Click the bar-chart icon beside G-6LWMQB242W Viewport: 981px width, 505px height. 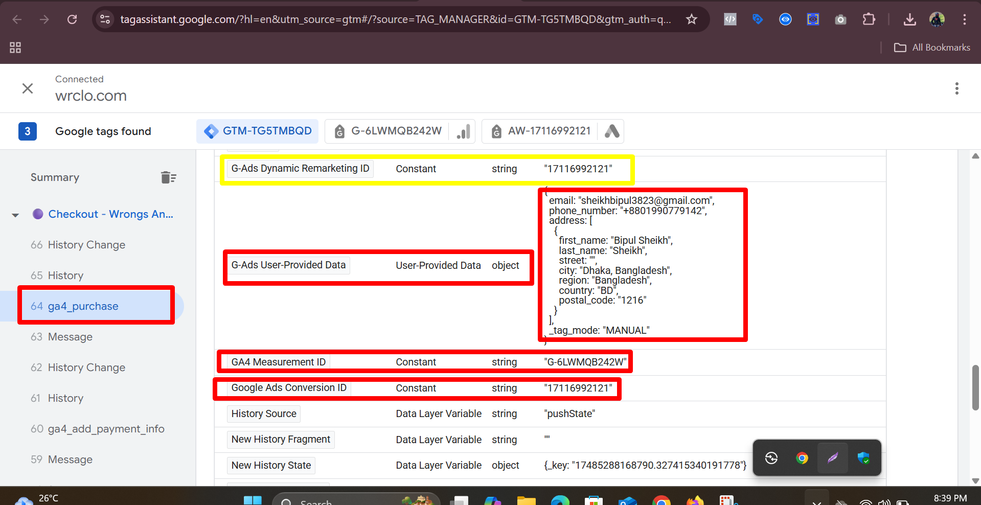(463, 131)
